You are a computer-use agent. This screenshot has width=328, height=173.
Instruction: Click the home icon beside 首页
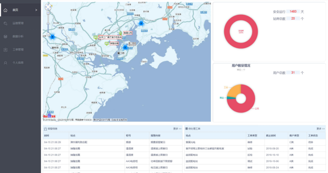tap(6, 10)
